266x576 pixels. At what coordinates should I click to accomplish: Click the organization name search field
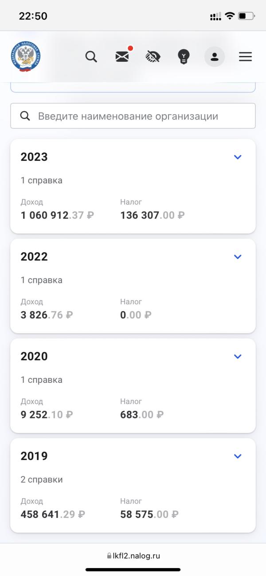pos(133,116)
